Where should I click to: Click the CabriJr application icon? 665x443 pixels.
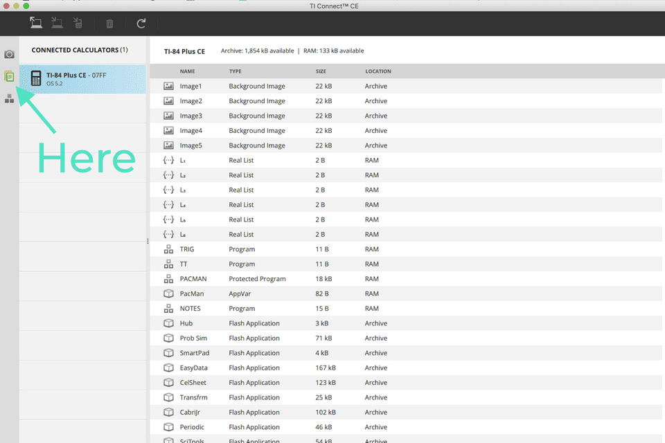[168, 412]
